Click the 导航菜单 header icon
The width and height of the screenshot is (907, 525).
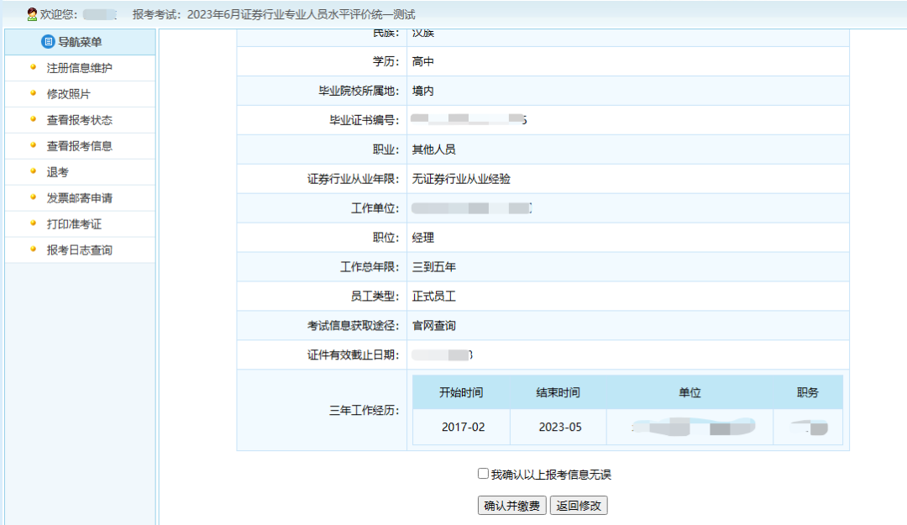click(x=48, y=42)
